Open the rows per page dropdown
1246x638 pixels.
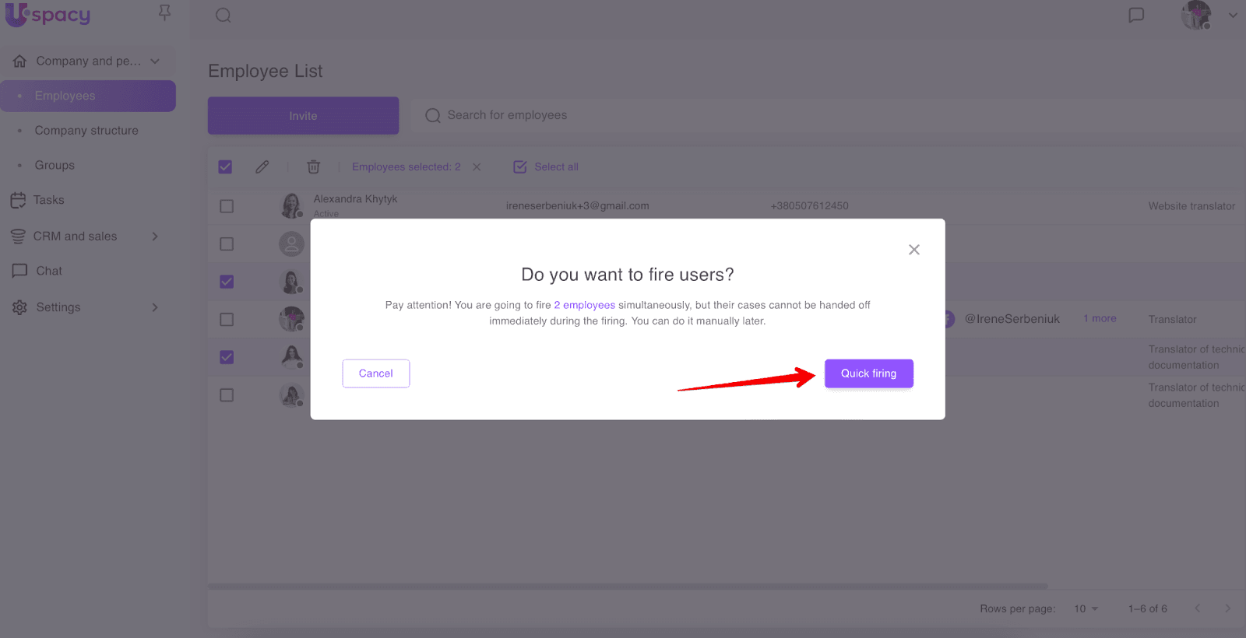(1086, 608)
